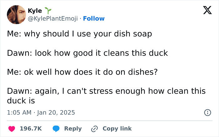
Task: Click the line asking about dishes
Action: click(82, 72)
